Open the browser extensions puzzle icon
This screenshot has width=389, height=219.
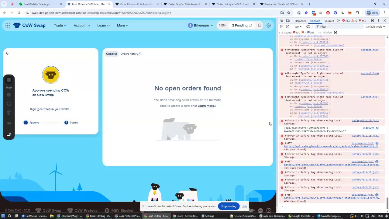point(357,13)
